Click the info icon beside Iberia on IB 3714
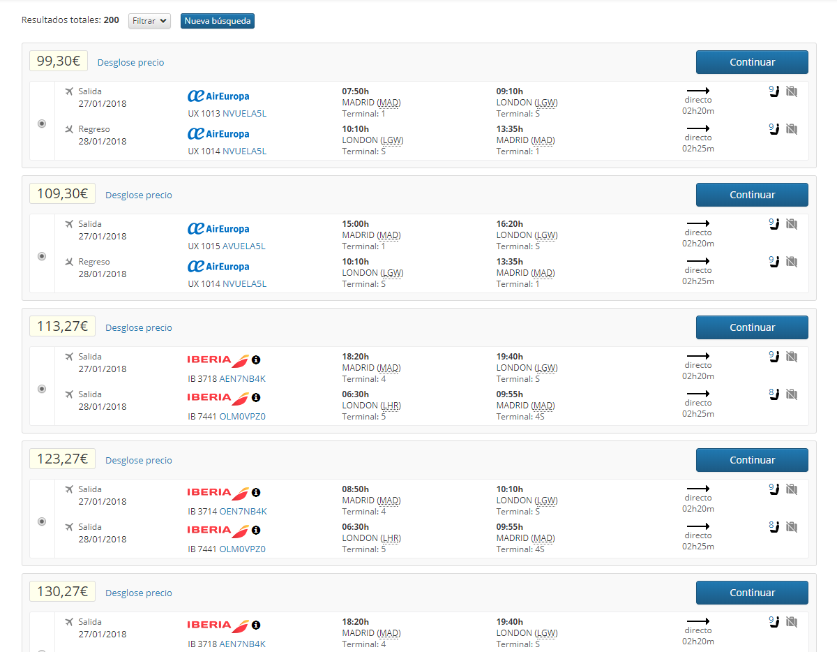The height and width of the screenshot is (652, 837). click(256, 492)
